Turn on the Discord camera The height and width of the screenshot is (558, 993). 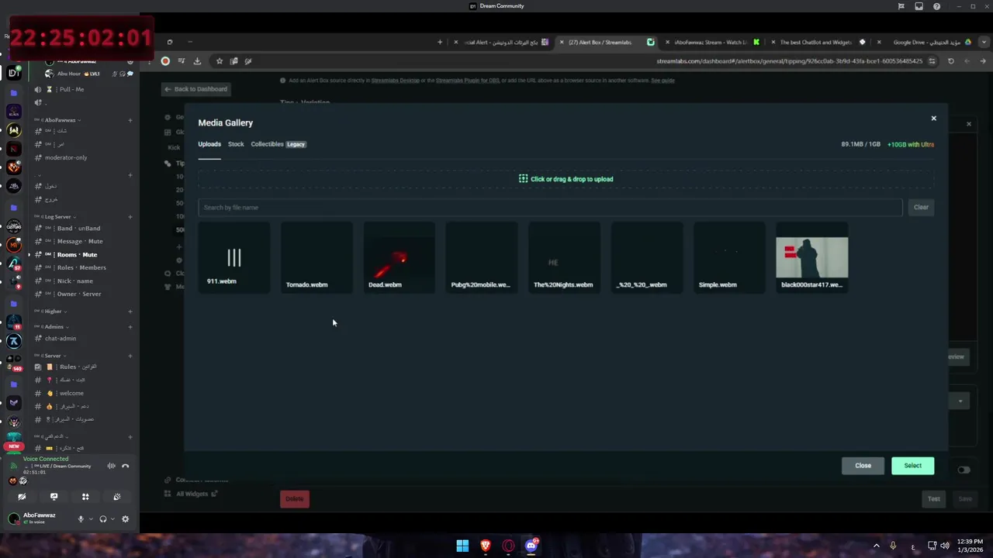point(22,497)
